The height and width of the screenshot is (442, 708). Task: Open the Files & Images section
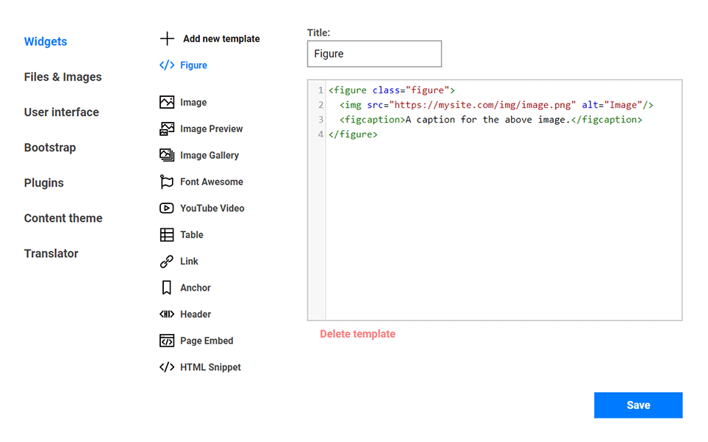pos(62,77)
